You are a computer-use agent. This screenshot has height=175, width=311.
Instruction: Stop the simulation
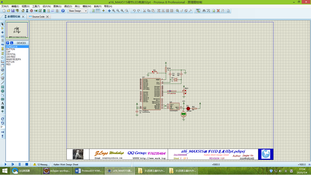[27, 164]
